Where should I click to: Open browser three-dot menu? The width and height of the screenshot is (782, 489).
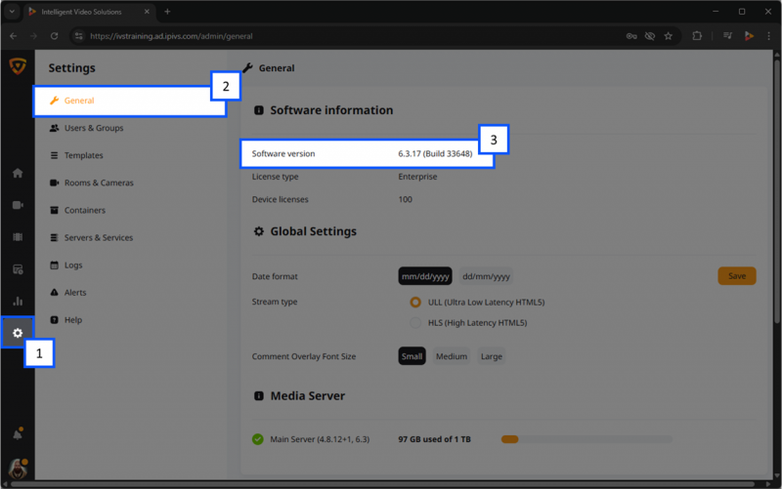pos(768,36)
